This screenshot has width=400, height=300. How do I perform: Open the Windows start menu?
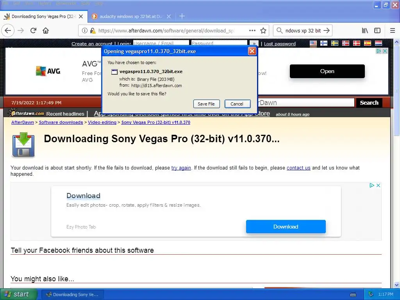[x=18, y=294]
